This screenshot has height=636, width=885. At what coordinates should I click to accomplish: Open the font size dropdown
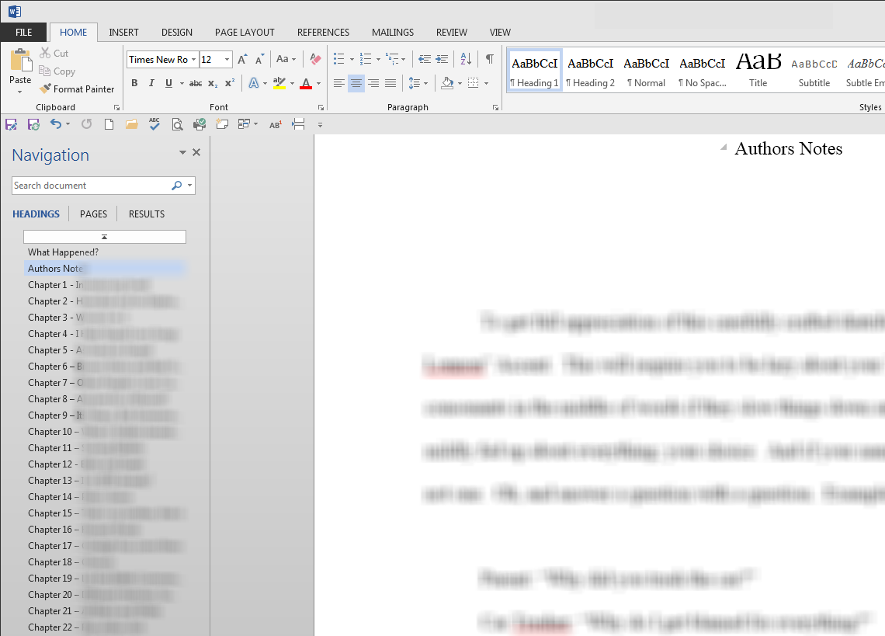(x=227, y=60)
